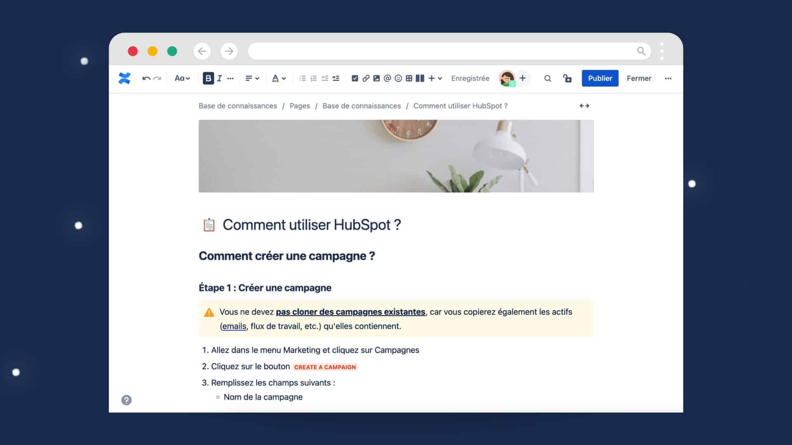Insert a bullet list
This screenshot has width=792, height=445.
coord(302,78)
